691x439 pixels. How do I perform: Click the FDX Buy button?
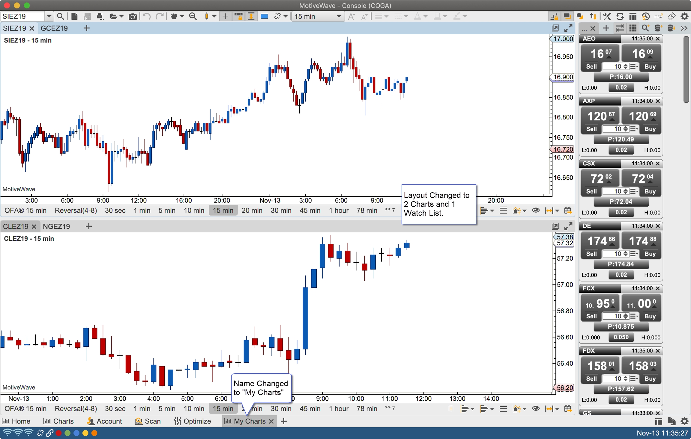[650, 379]
